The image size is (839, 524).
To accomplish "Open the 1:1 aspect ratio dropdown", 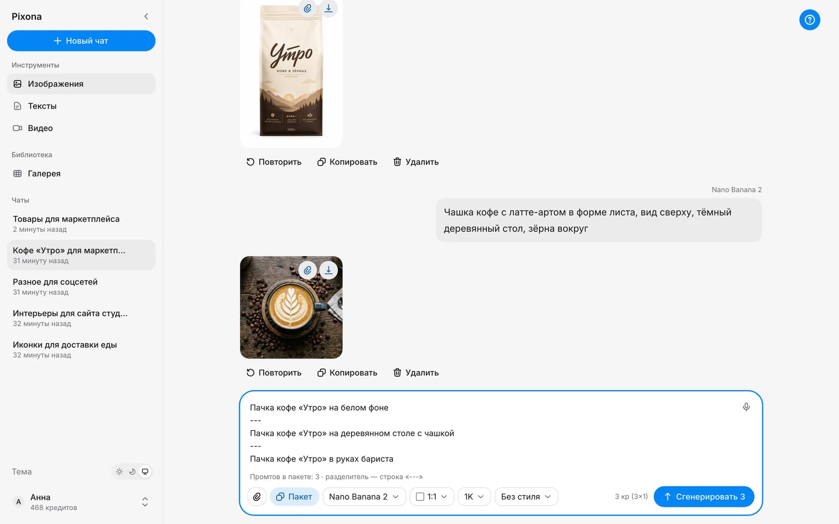I will pos(432,496).
